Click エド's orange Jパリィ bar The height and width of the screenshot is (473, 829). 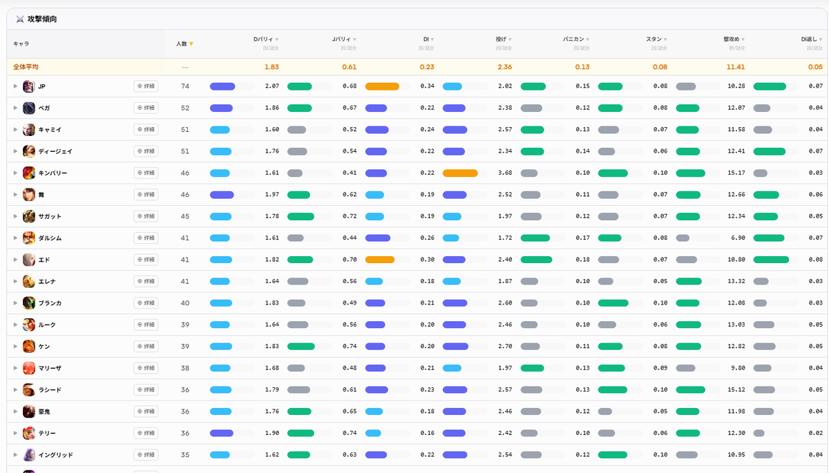380,260
